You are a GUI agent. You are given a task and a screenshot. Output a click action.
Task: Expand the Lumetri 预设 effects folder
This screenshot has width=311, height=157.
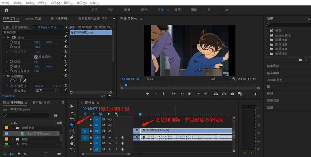tap(267, 35)
